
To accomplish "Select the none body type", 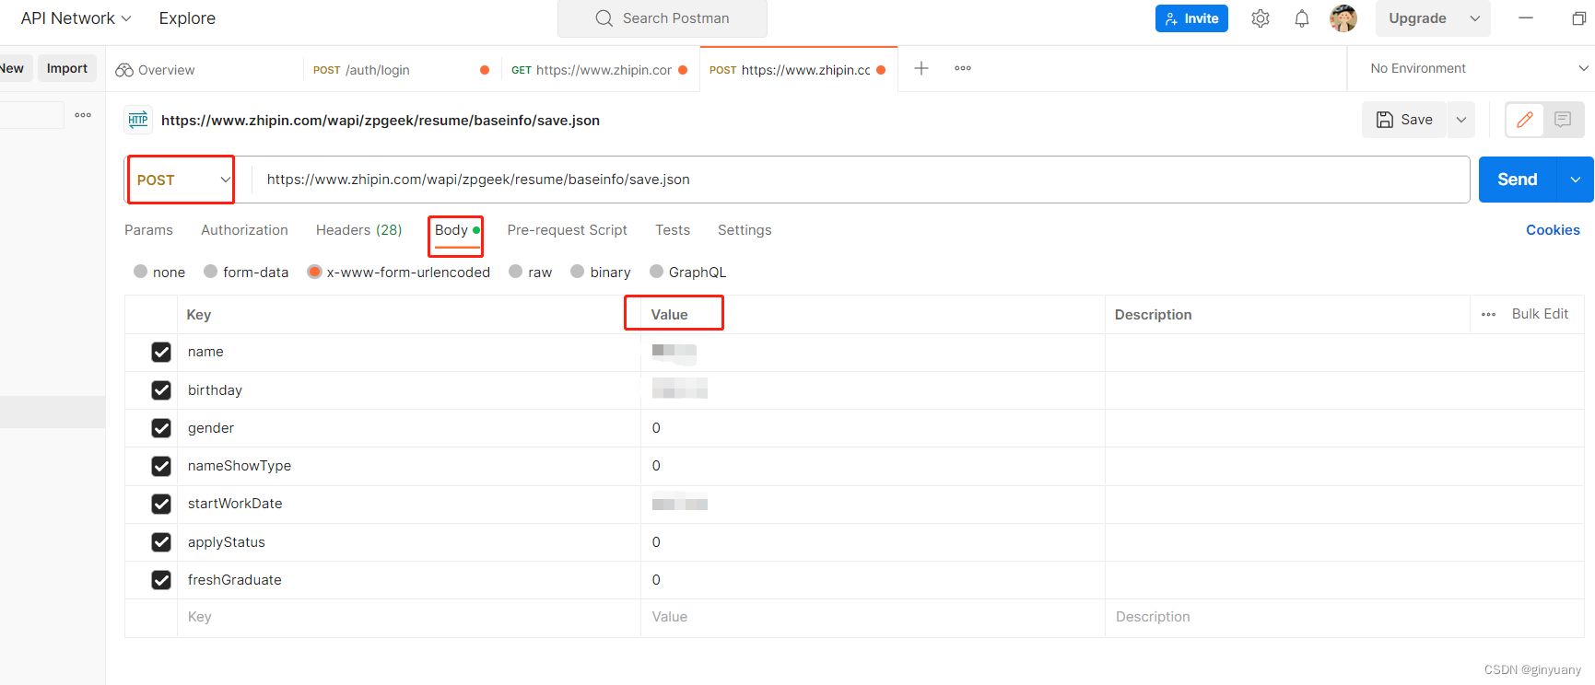I will click(141, 272).
